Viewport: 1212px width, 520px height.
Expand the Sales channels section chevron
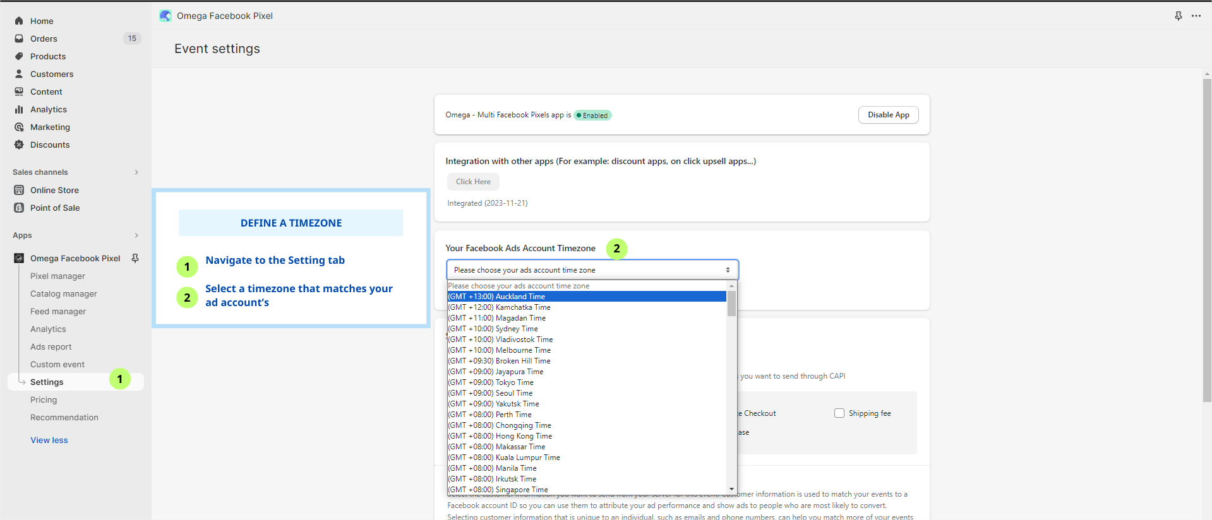point(136,172)
